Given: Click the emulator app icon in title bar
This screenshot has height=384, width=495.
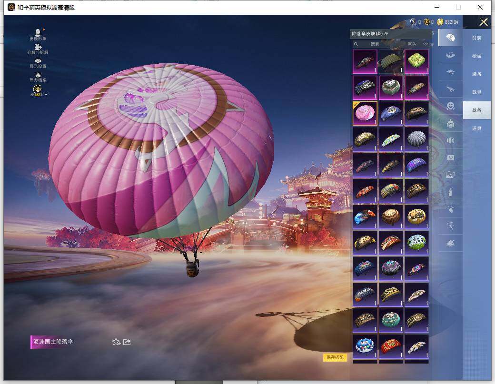Looking at the screenshot, I should pyautogui.click(x=11, y=7).
